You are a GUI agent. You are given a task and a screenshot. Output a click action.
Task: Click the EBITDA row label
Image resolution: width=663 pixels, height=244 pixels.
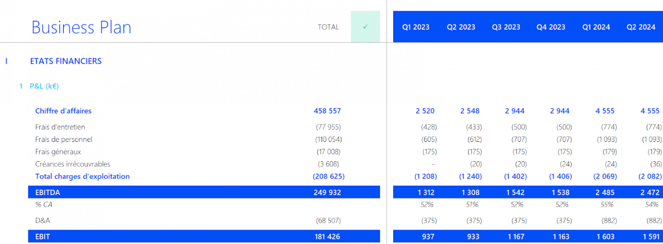(47, 193)
